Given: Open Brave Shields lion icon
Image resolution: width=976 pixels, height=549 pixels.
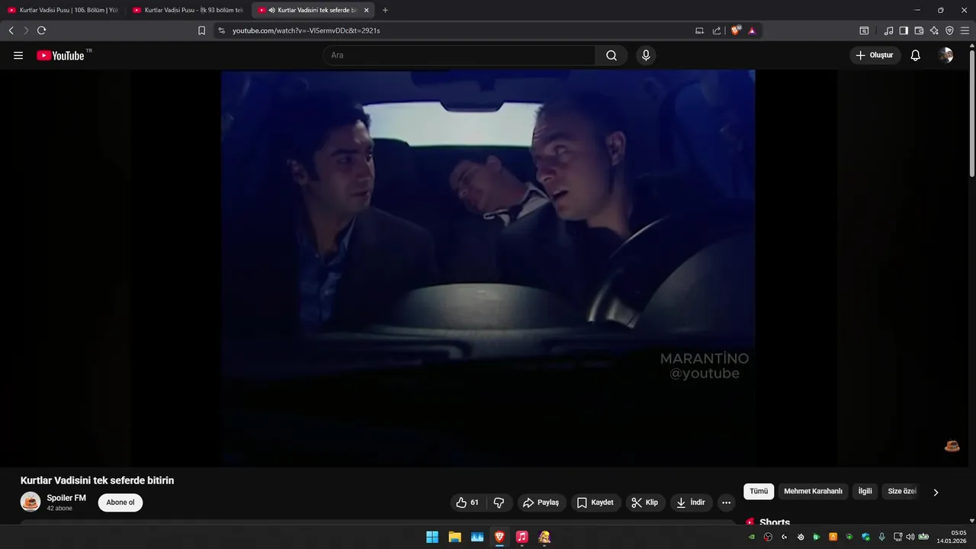Looking at the screenshot, I should tap(736, 30).
